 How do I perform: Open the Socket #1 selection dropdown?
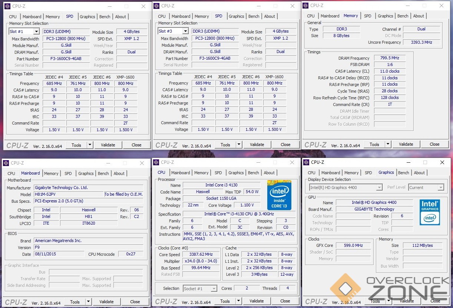point(214,288)
